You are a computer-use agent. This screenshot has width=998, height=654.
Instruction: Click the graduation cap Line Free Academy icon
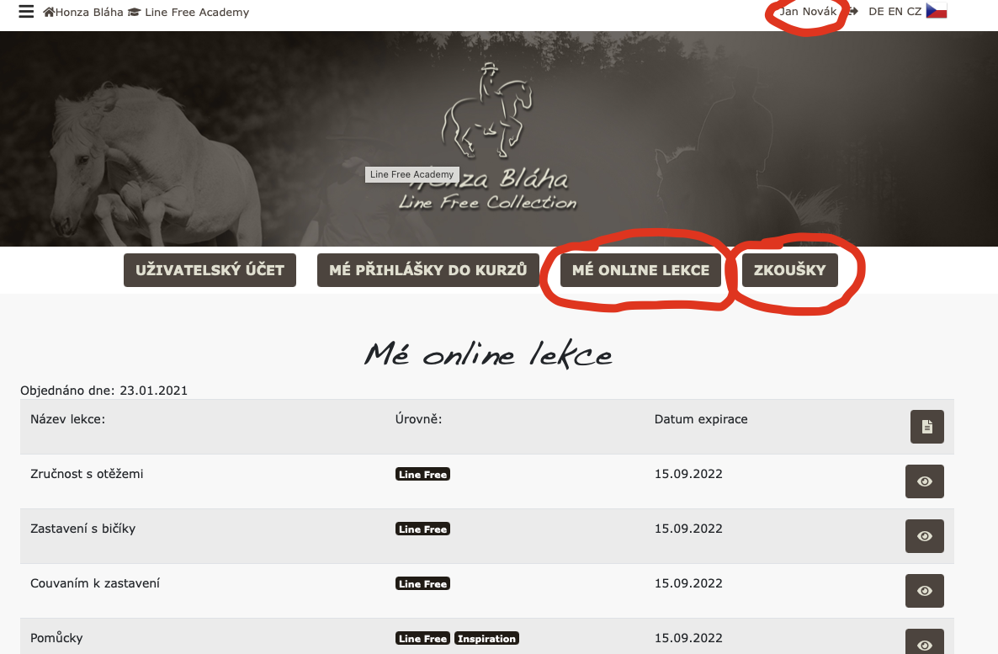(x=134, y=13)
